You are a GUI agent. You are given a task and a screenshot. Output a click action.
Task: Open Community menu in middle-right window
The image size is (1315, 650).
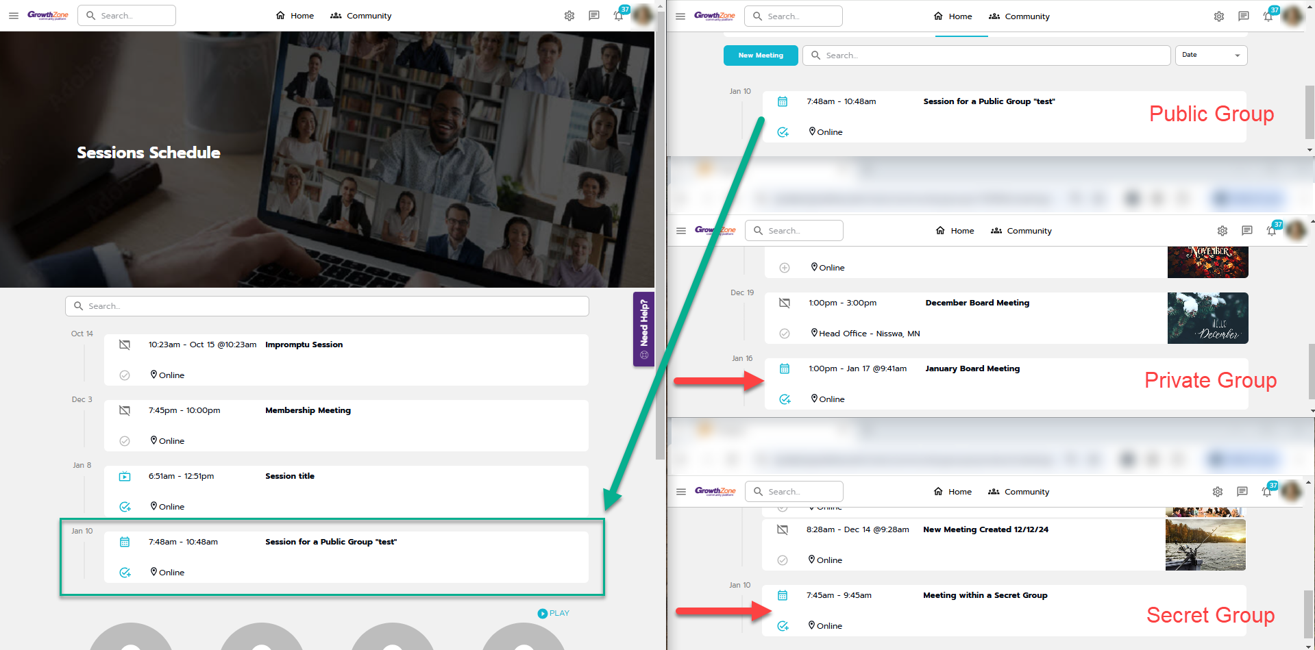1021,231
